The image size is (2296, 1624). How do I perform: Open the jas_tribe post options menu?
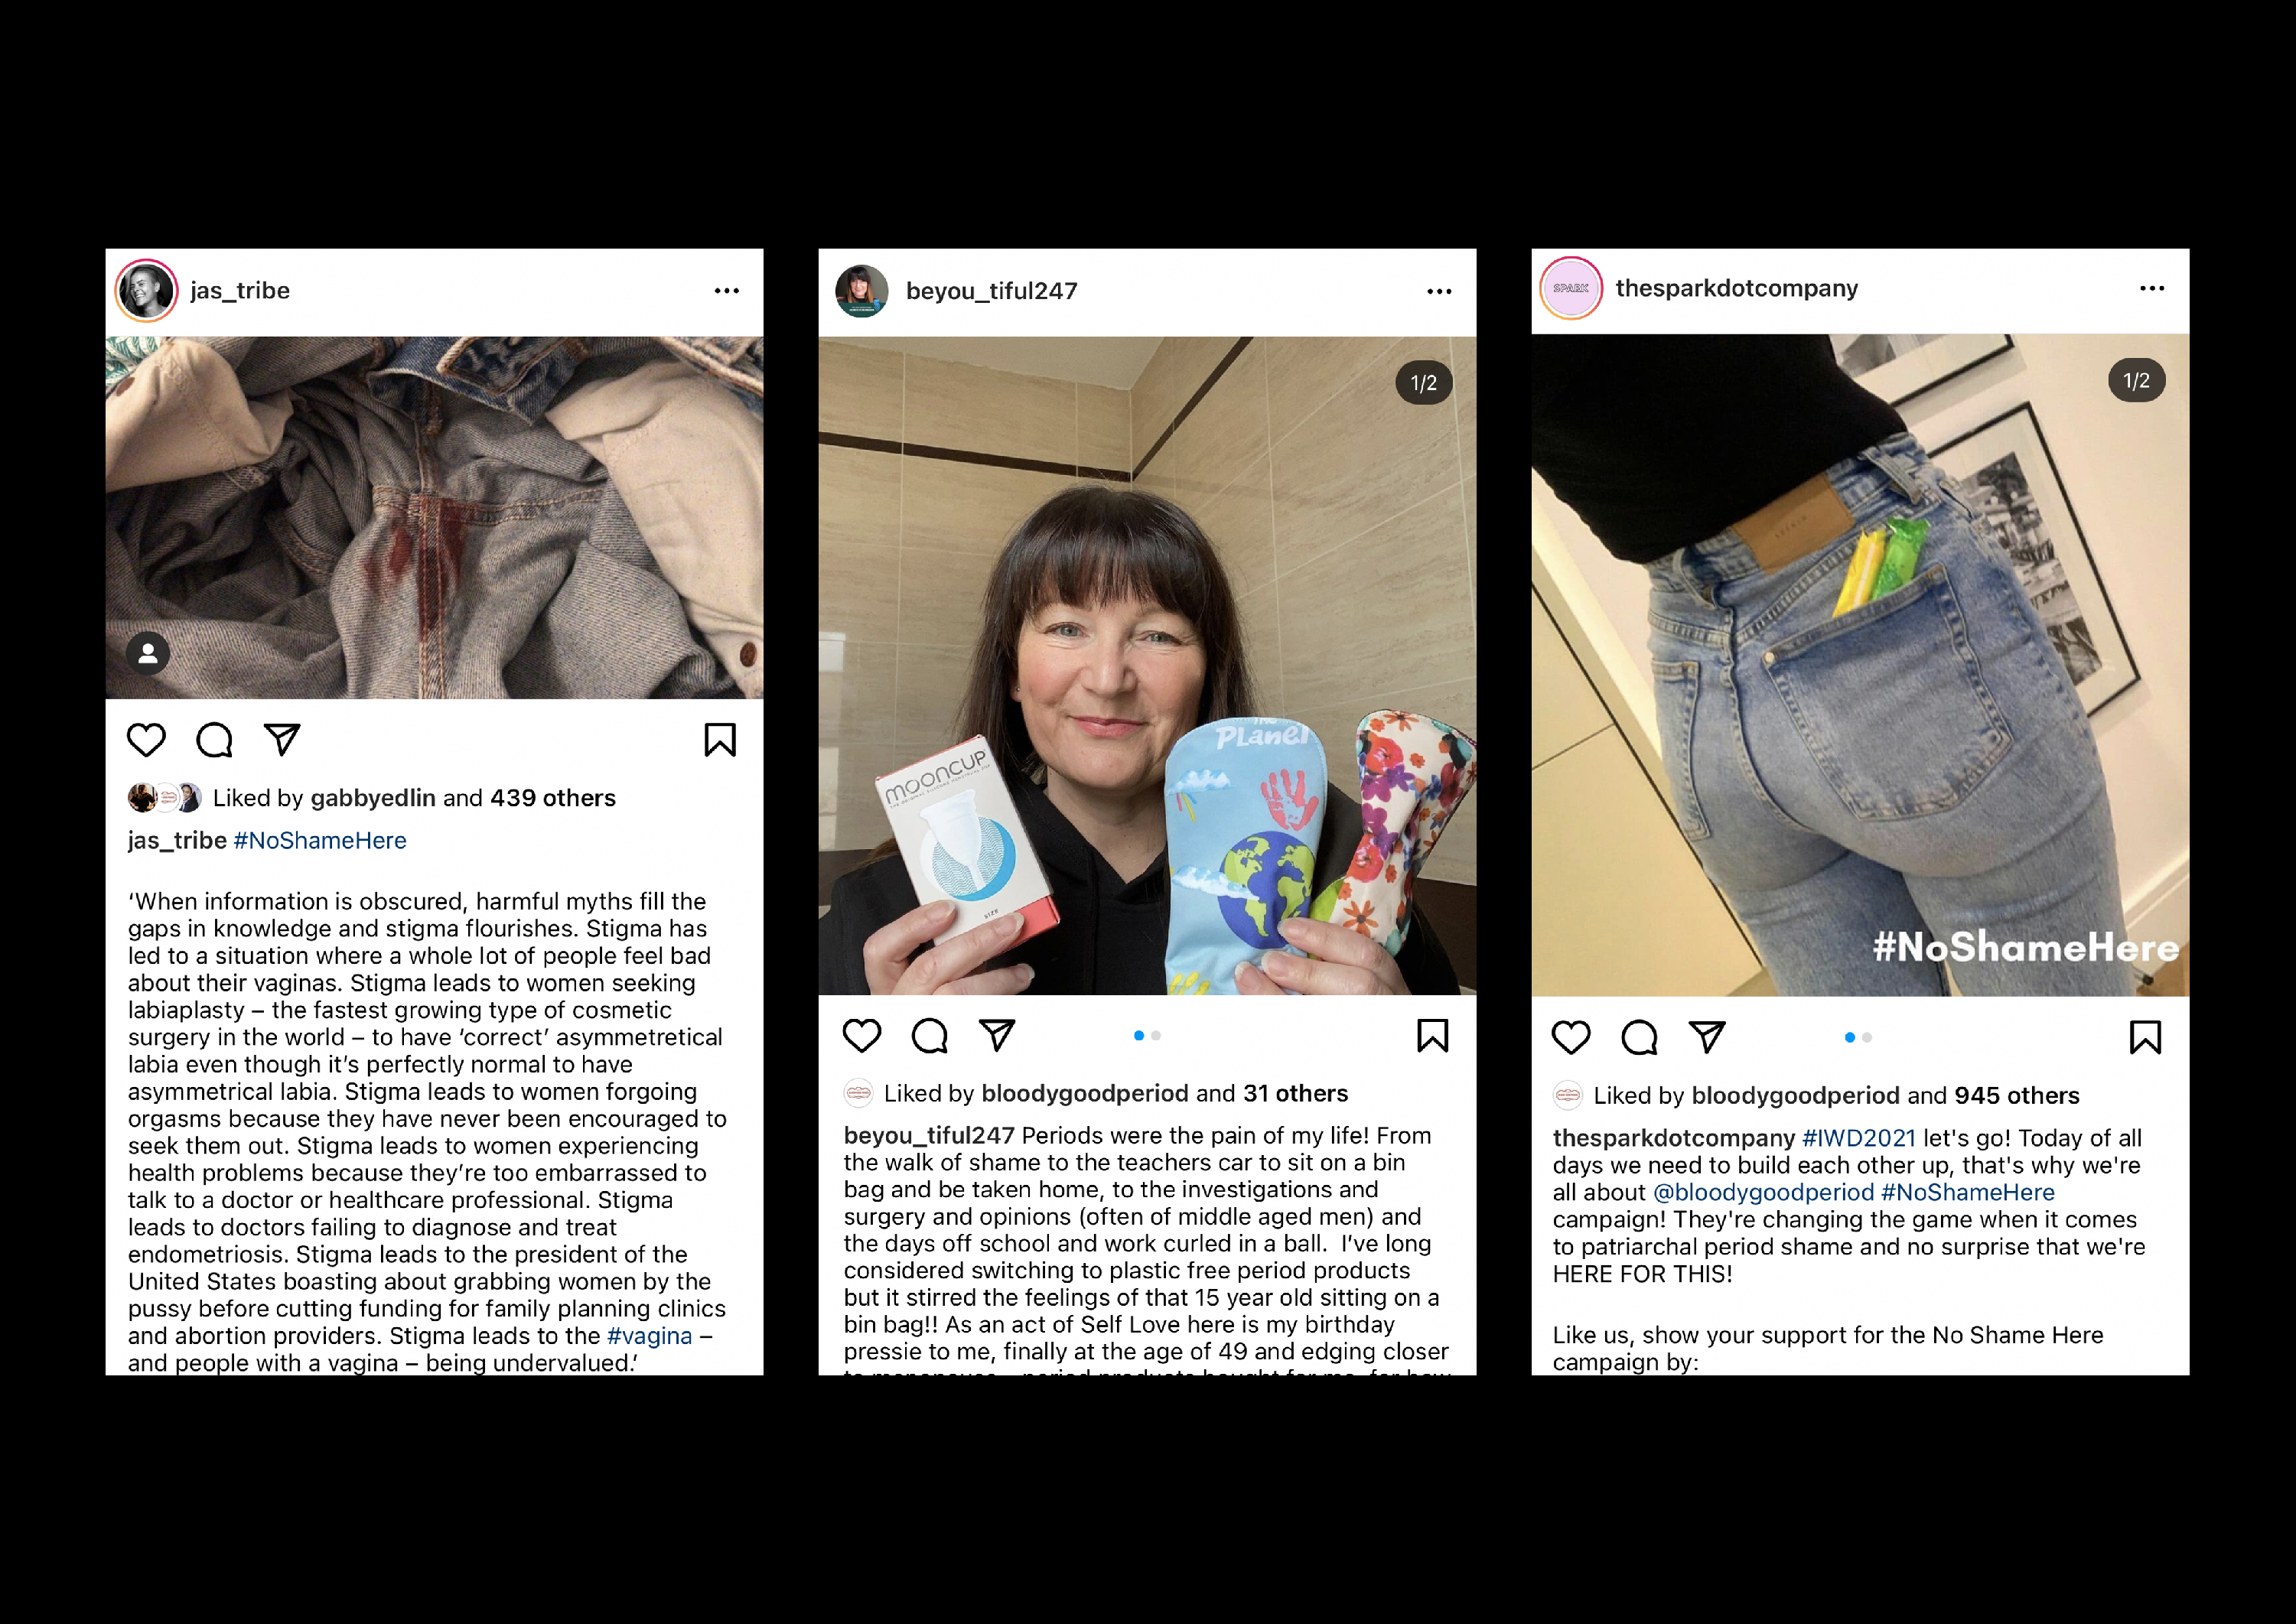(x=727, y=291)
